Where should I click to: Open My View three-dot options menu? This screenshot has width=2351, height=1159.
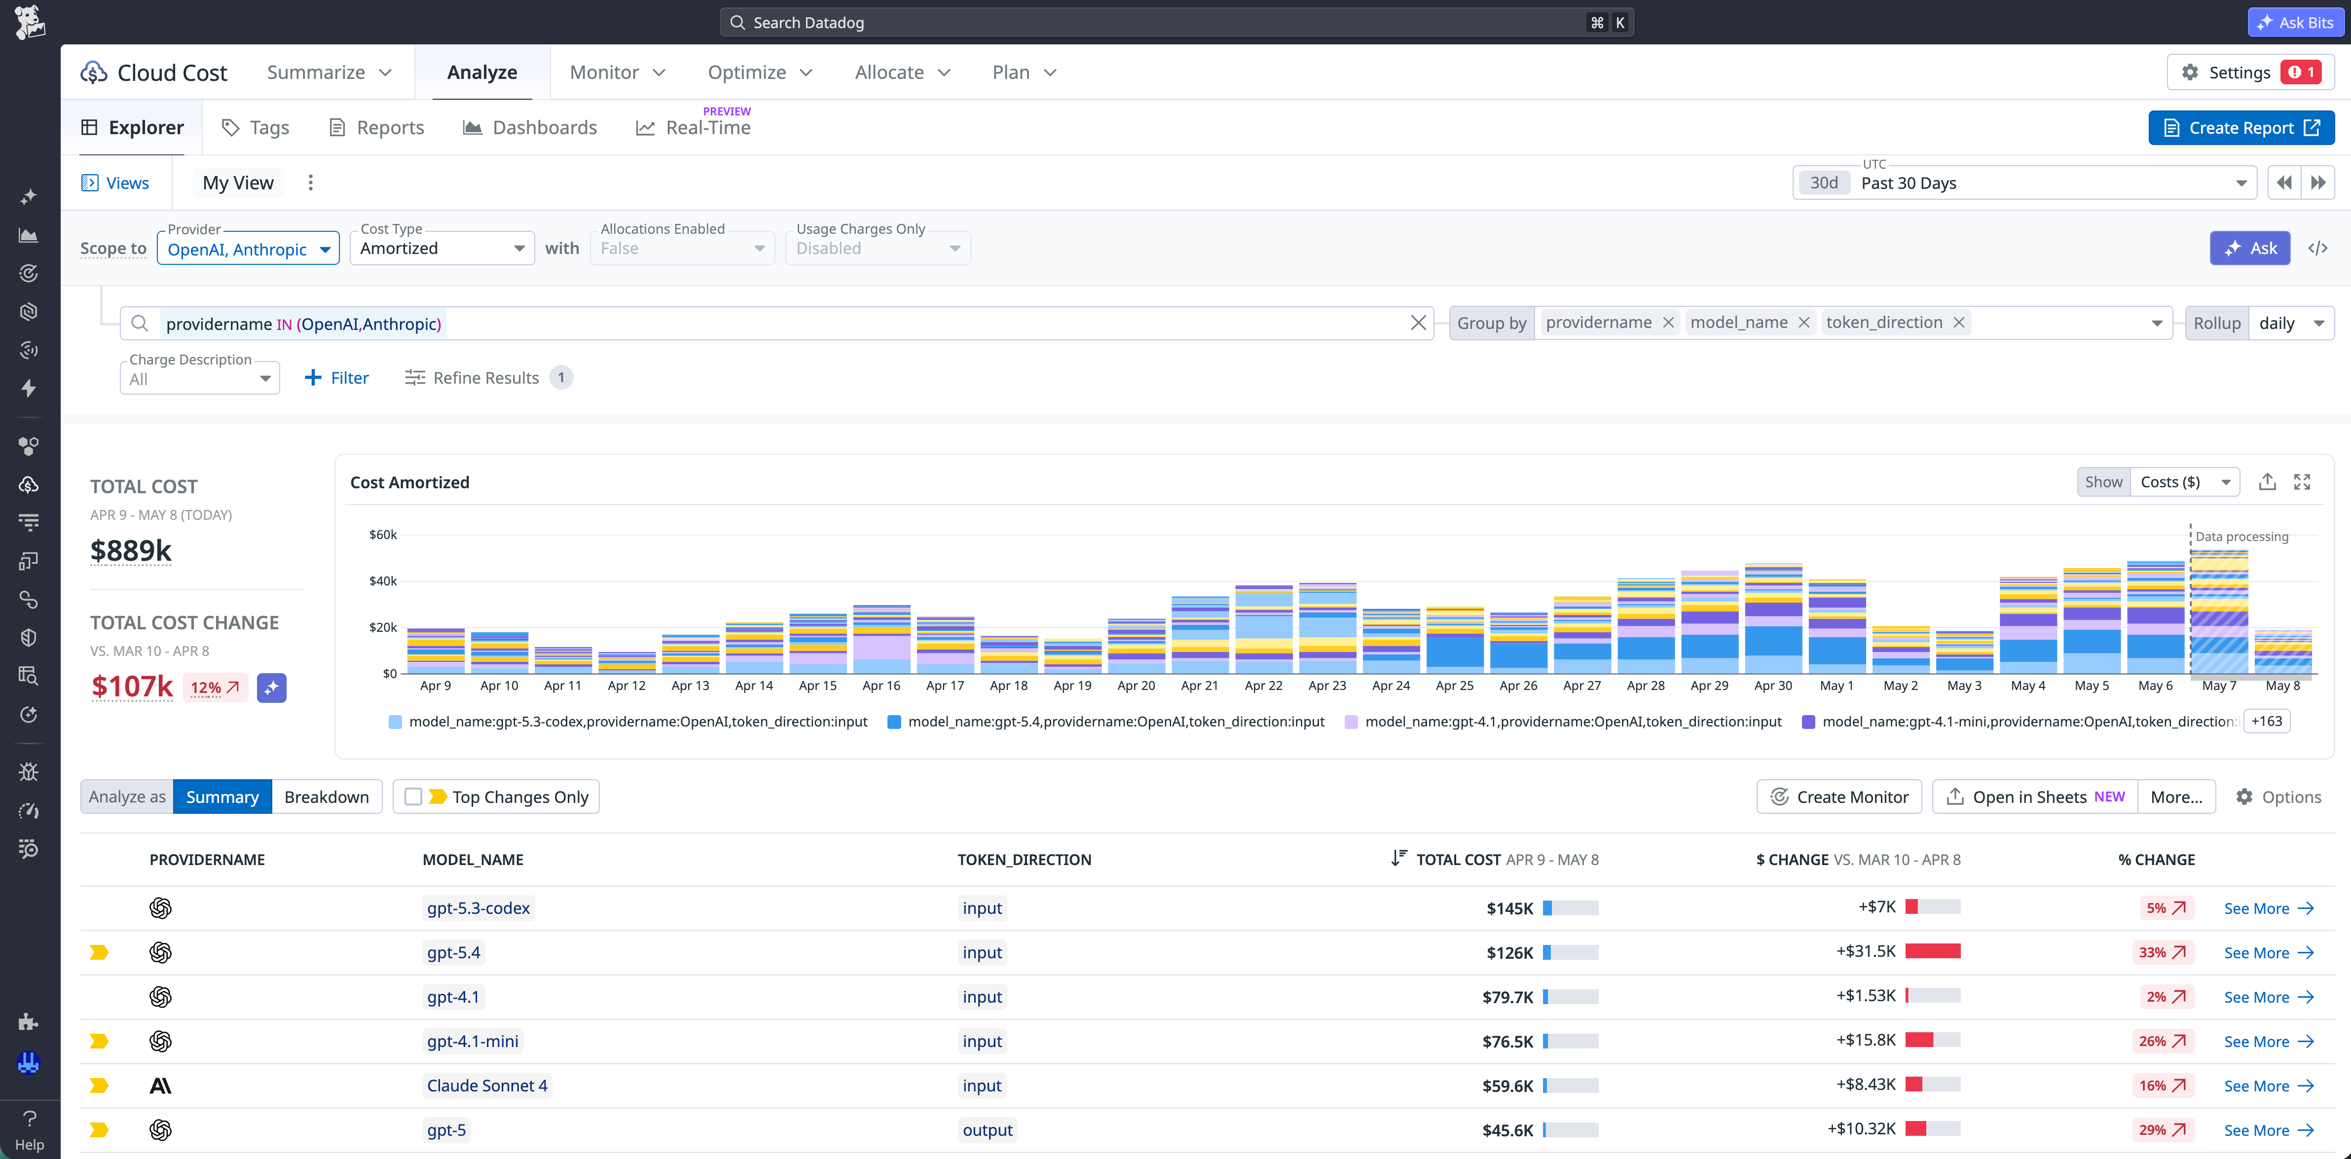point(310,182)
